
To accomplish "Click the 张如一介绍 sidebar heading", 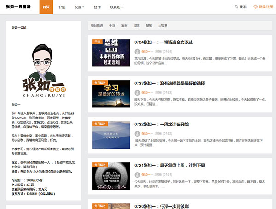I will (x=19, y=28).
